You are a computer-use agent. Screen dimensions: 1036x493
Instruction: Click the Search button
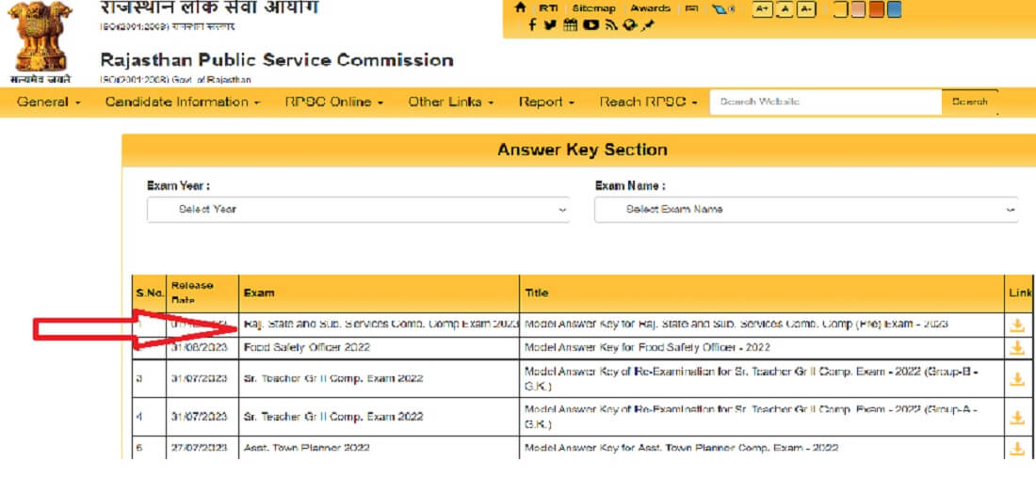coord(969,103)
